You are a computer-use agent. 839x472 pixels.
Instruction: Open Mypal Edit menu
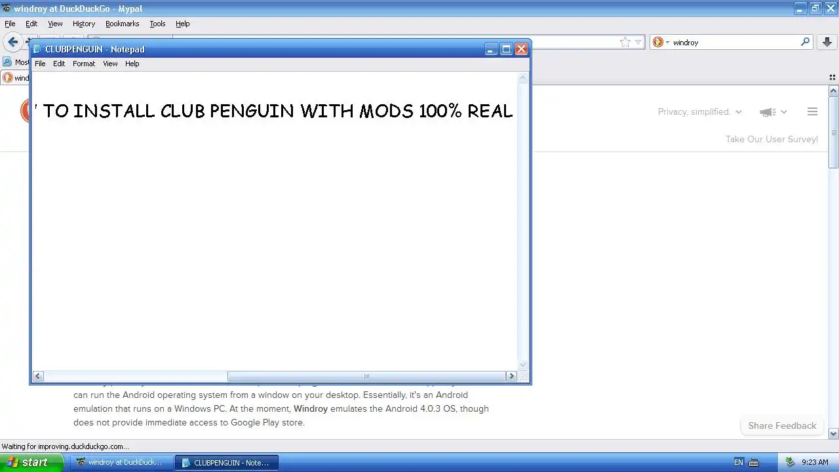[x=31, y=24]
